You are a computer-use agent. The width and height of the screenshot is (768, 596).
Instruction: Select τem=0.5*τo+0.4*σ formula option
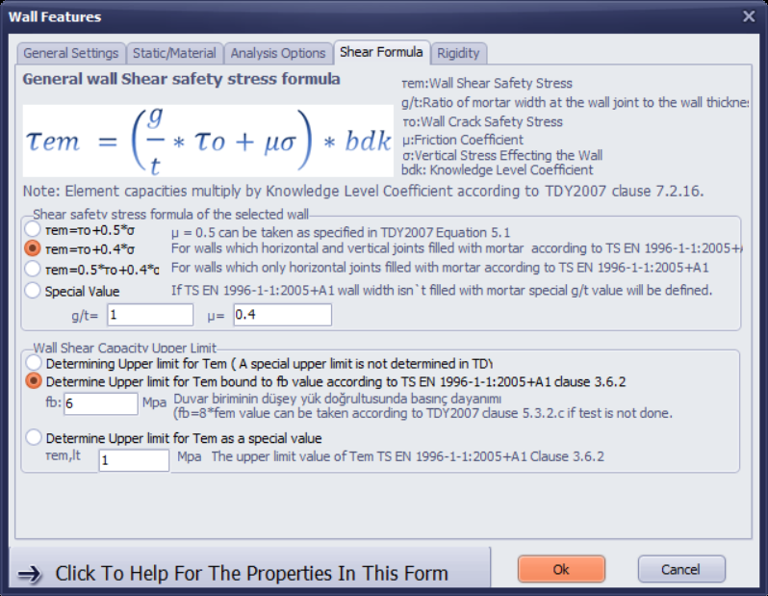coord(34,269)
